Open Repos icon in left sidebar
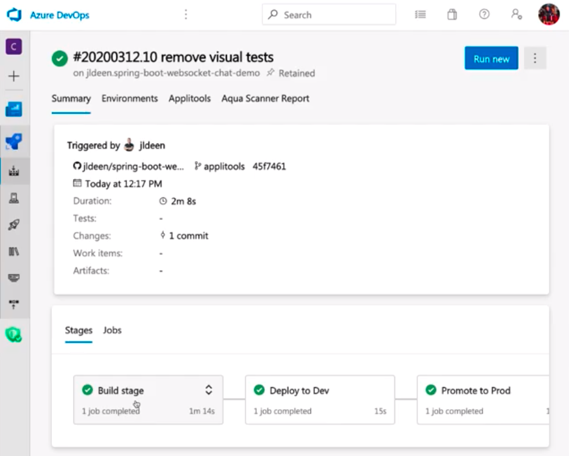This screenshot has height=456, width=569. coord(14,141)
